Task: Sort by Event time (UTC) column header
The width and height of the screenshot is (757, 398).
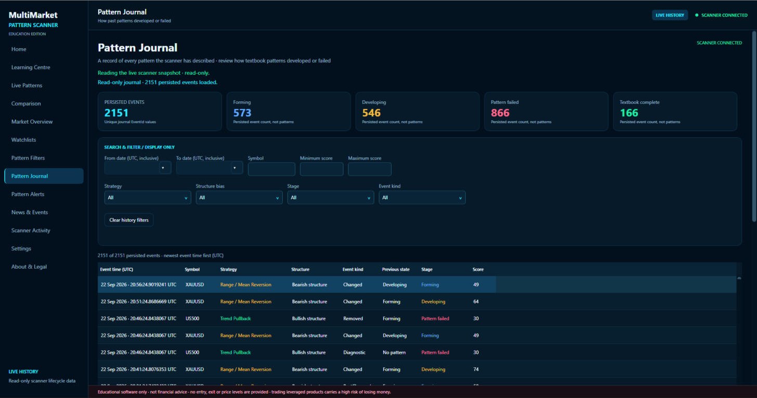Action: 116,269
